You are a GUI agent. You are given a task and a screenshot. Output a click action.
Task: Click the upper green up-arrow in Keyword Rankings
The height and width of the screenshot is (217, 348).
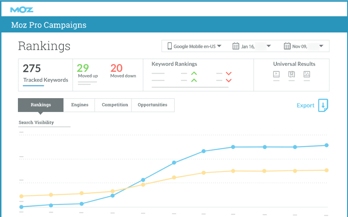[194, 73]
